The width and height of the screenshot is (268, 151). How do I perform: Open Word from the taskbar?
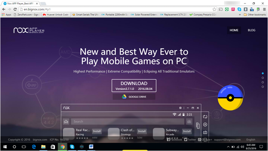(x=91, y=147)
